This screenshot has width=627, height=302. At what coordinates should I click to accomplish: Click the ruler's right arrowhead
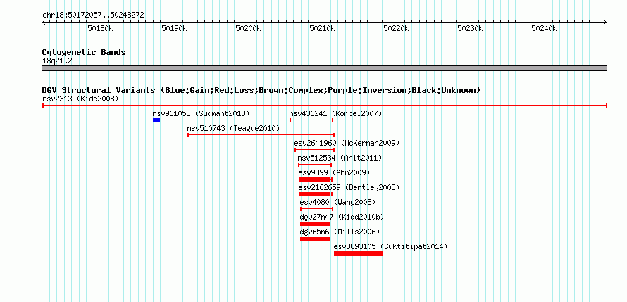coord(605,22)
